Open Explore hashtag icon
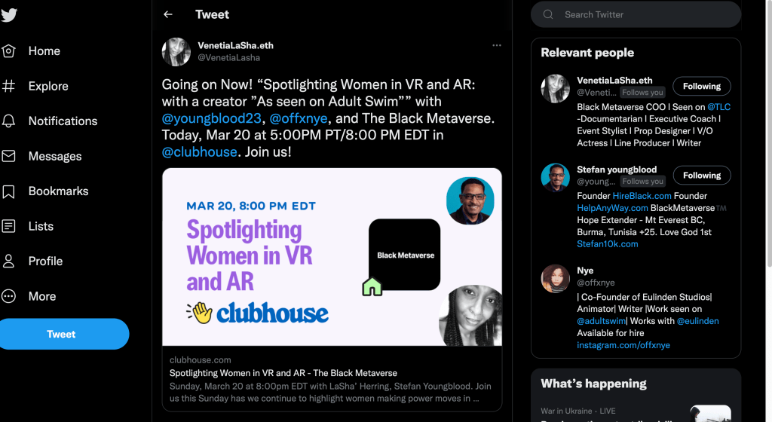The width and height of the screenshot is (772, 422). [x=9, y=86]
